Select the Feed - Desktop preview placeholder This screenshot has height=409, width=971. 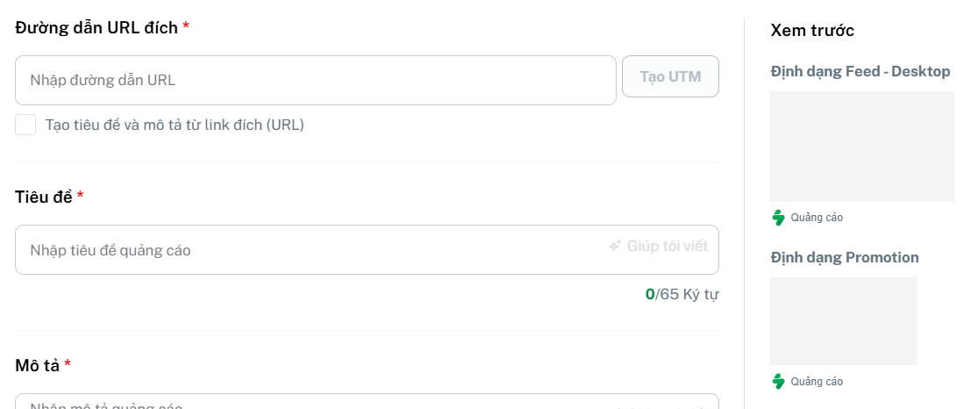click(x=862, y=147)
